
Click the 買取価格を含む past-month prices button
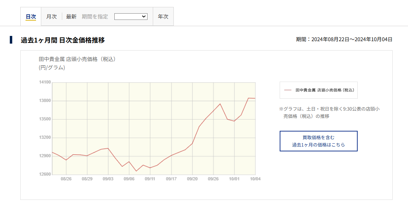click(318, 141)
